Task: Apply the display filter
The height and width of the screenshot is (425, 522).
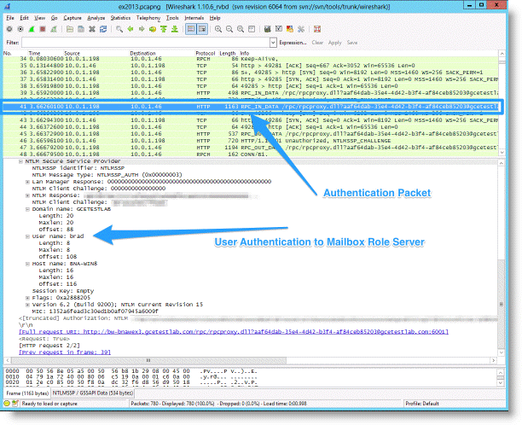Action: click(x=334, y=43)
